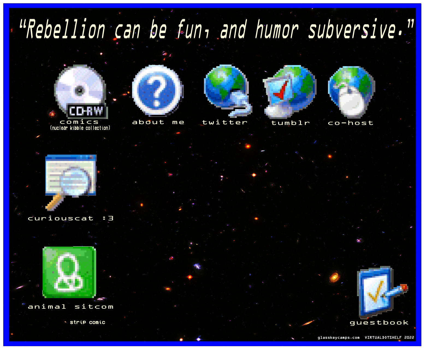
Task: Click the 'tumblr' text label
Action: [x=291, y=123]
